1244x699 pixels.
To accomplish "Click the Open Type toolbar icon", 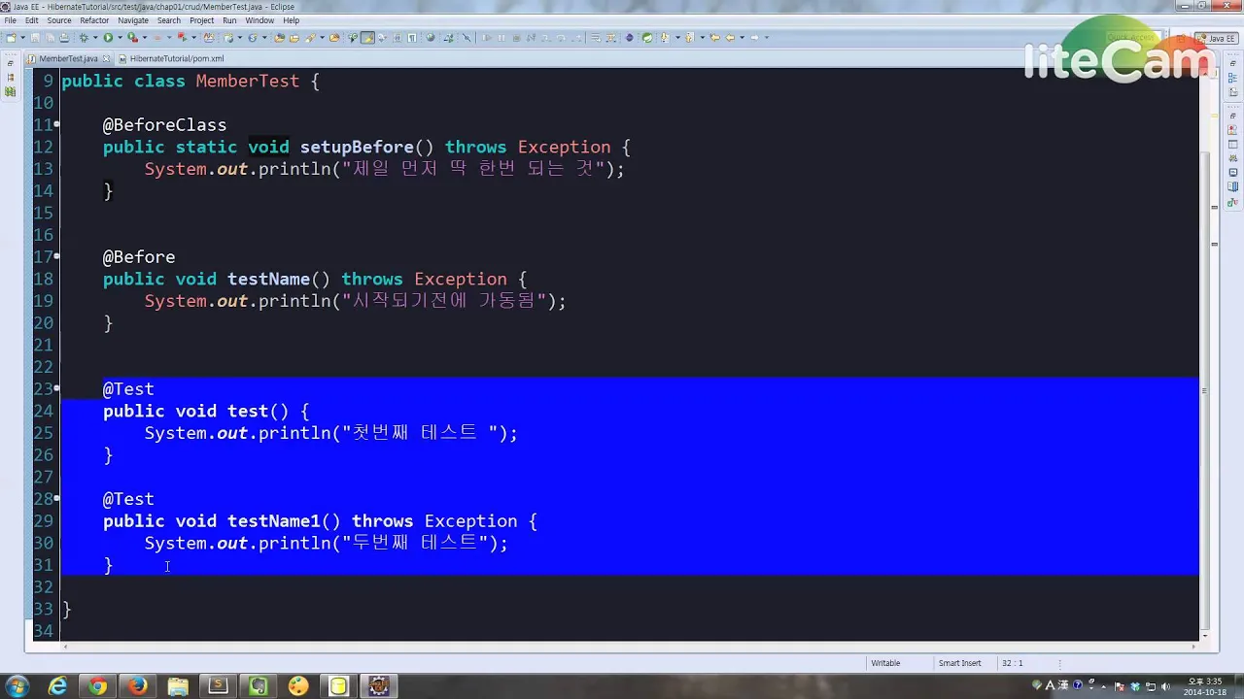I will [279, 38].
